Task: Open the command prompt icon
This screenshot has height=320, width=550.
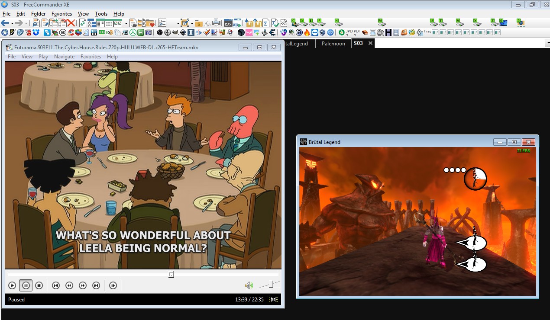Action: pos(228,23)
